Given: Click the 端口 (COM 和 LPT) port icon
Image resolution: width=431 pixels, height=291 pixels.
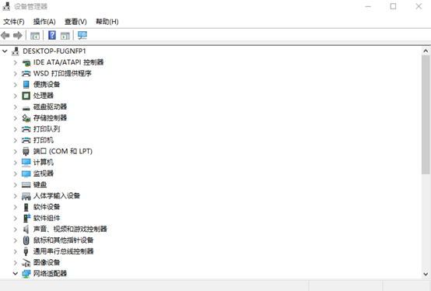Looking at the screenshot, I should tap(26, 152).
